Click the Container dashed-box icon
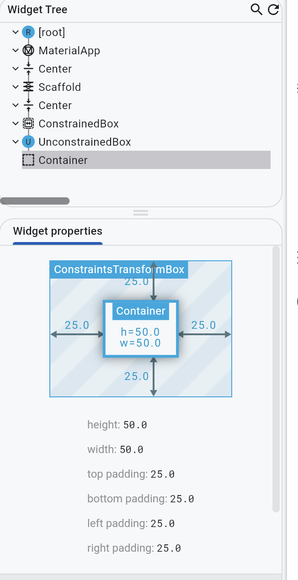Viewport: 298px width, 580px height. click(28, 160)
